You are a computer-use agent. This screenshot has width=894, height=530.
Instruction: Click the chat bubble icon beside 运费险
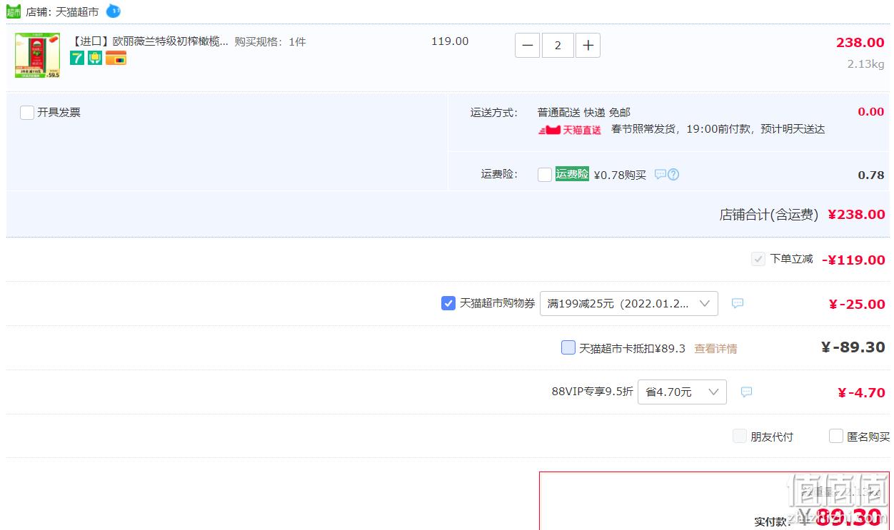coord(661,174)
